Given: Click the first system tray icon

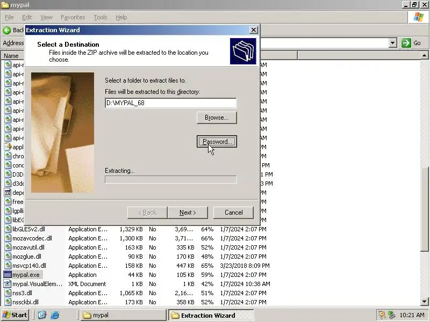Looking at the screenshot, I should [382, 315].
